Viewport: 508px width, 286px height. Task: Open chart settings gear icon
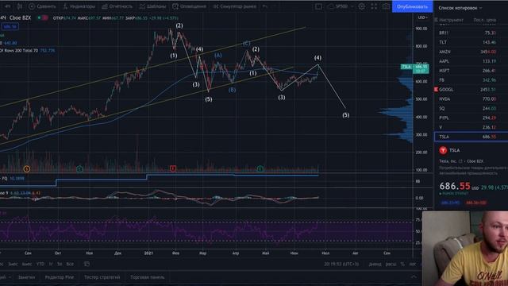point(362,6)
